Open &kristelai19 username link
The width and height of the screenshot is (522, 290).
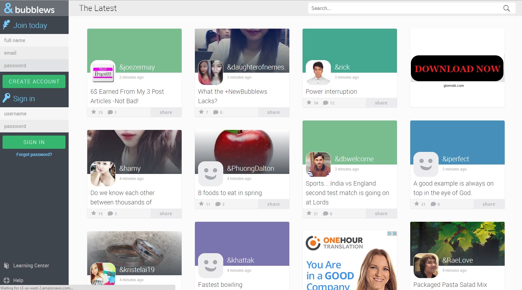[x=137, y=270]
